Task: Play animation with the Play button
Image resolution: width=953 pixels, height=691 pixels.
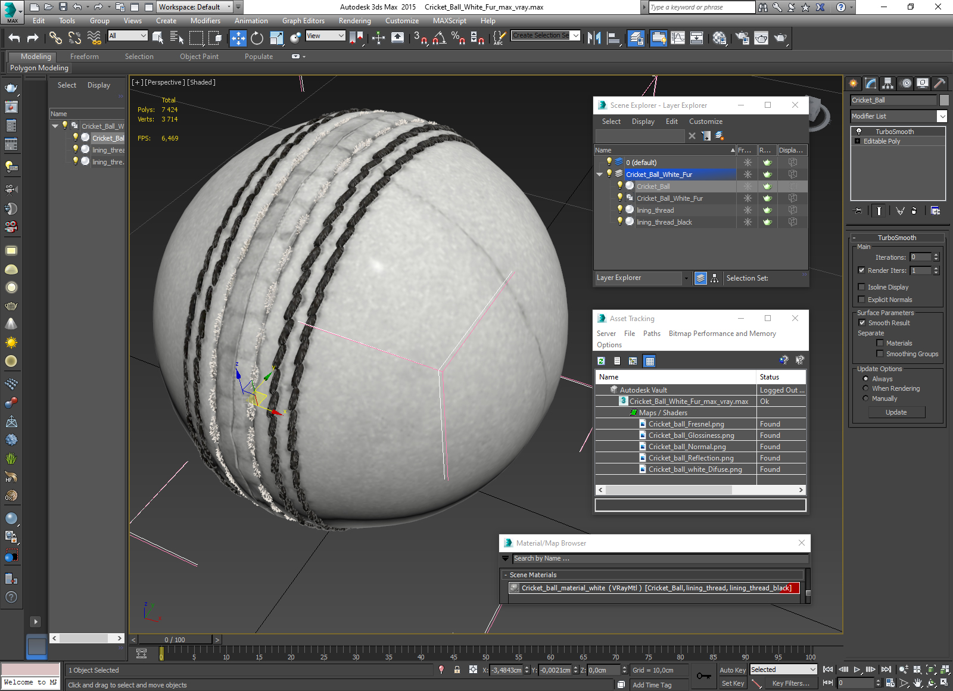Action: coord(857,670)
